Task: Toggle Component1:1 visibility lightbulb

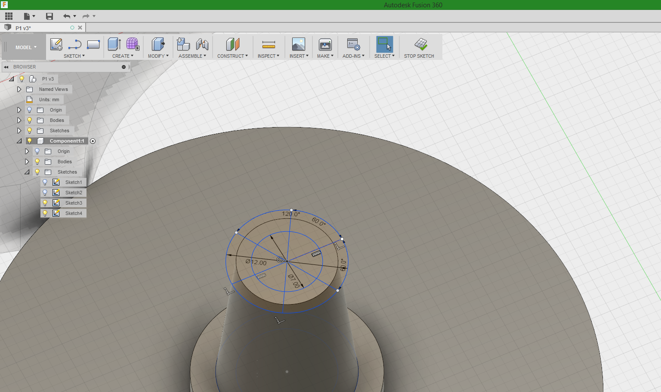Action: [30, 141]
